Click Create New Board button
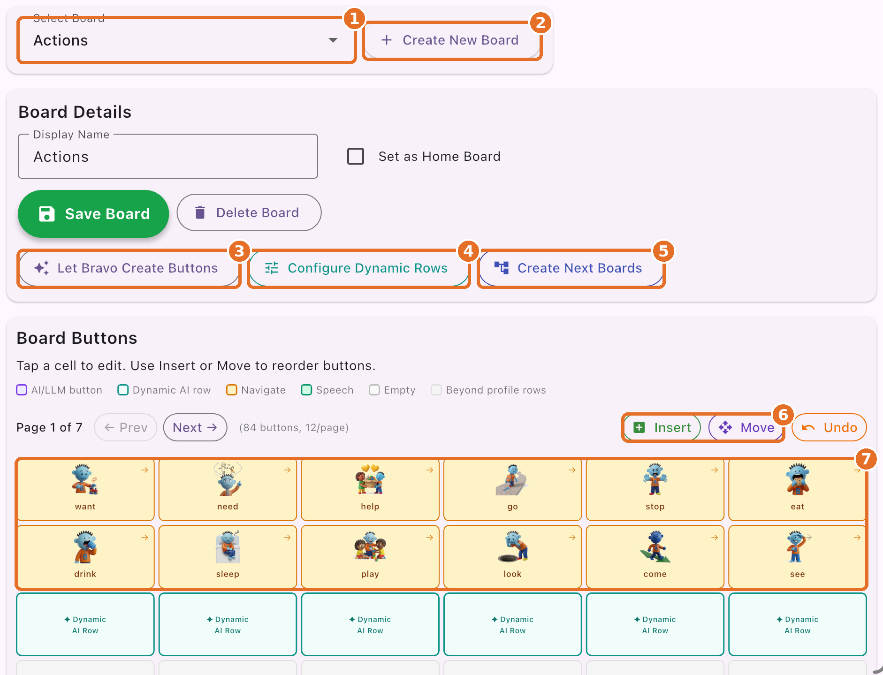This screenshot has width=883, height=675. [452, 40]
